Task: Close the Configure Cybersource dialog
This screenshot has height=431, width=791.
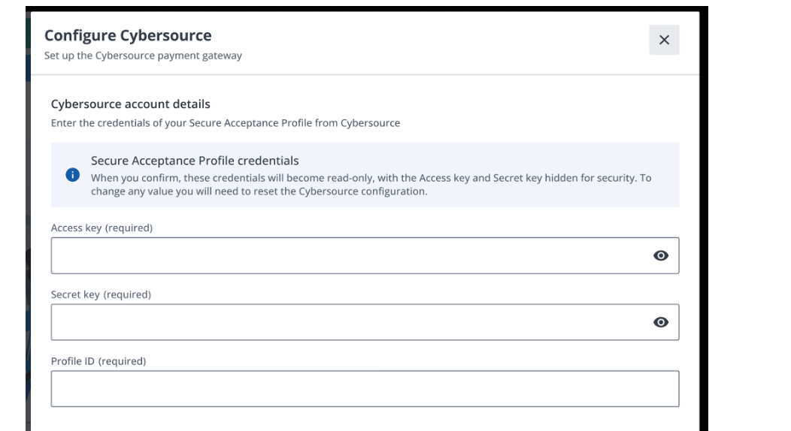Action: tap(664, 41)
